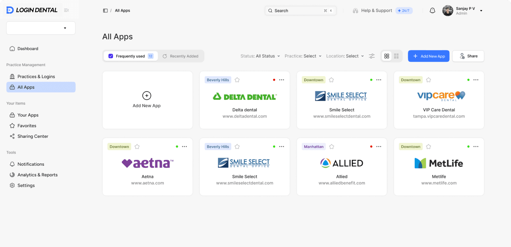Switch to list view
Image resolution: width=511 pixels, height=247 pixels.
396,56
